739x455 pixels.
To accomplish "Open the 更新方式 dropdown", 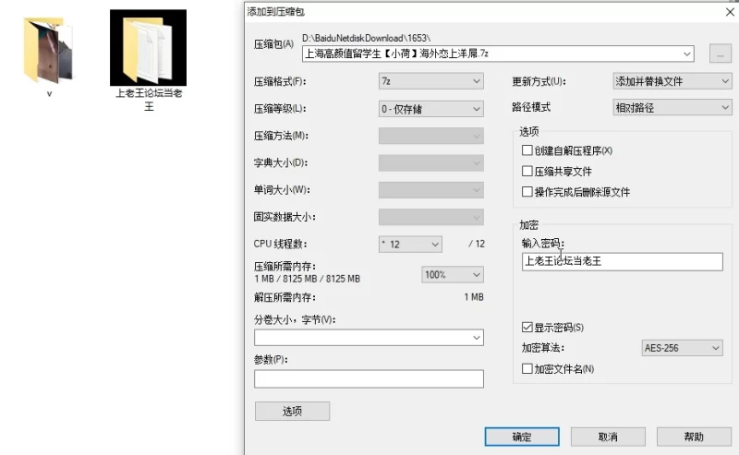I will tap(672, 81).
